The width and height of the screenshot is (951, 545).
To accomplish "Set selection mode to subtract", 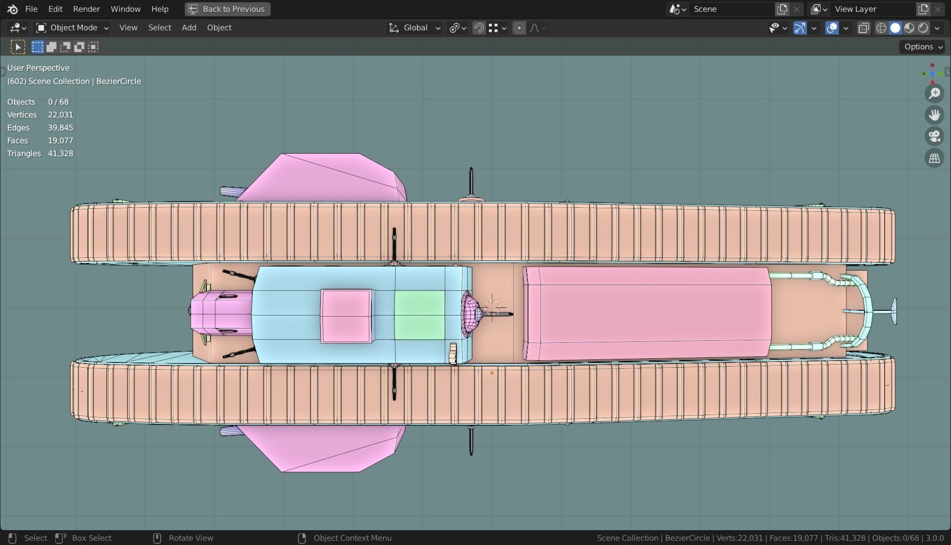I will pos(65,47).
